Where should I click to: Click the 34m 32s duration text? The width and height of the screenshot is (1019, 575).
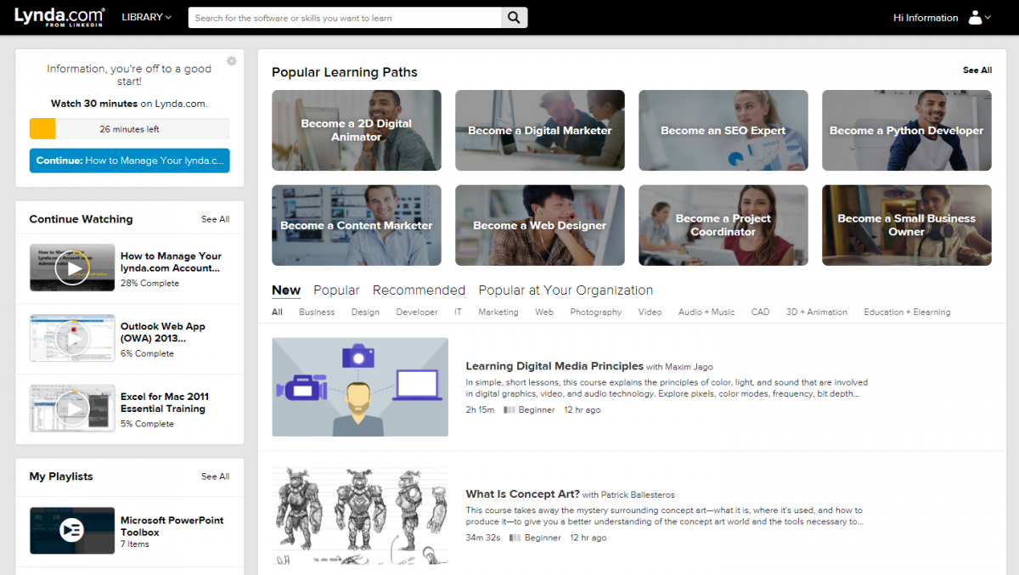483,538
